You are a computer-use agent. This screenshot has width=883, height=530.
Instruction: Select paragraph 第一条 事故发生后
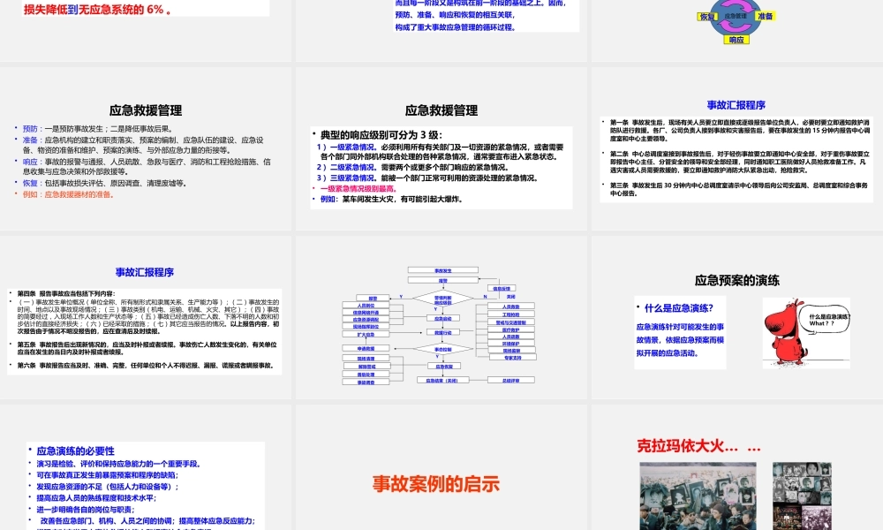point(740,130)
